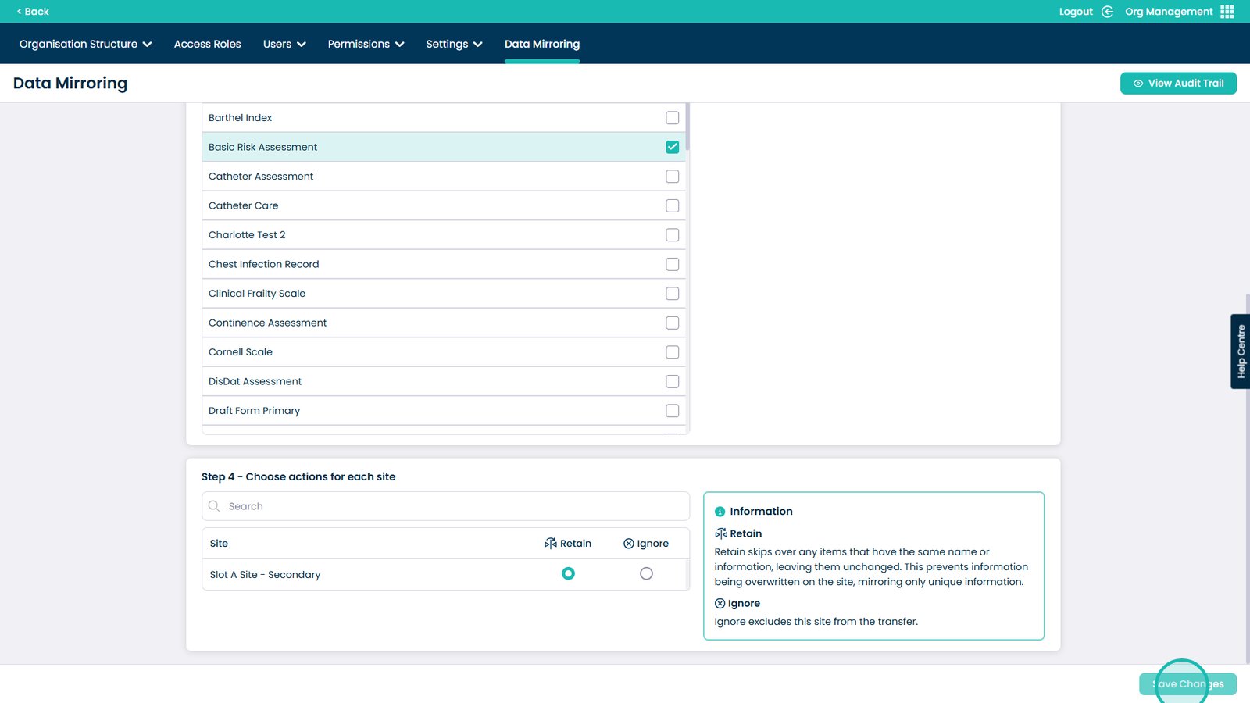
Task: Open the Help Centre side panel
Action: [x=1240, y=351]
